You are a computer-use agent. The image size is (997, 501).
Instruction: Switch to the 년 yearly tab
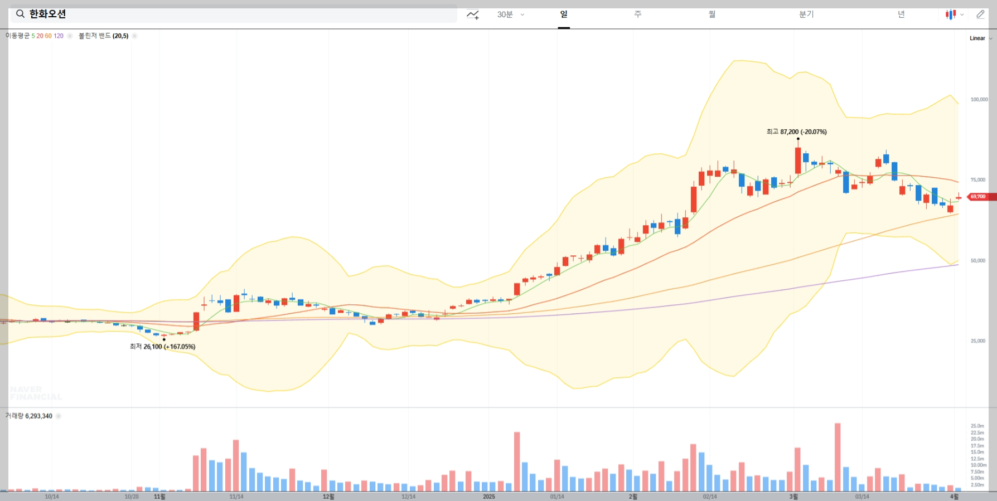click(x=901, y=14)
